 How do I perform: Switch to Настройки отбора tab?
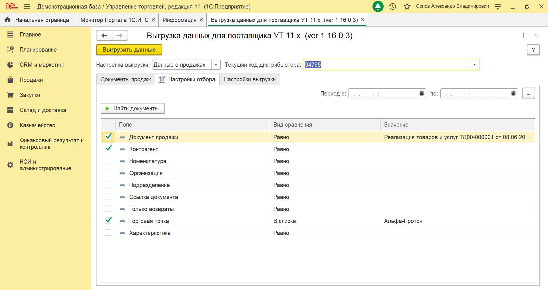pyautogui.click(x=187, y=79)
